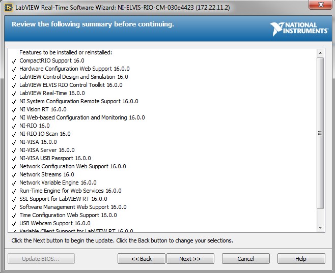Select LabVIEW ELVIS RIO Control Toolkit 16.0.0 line
The height and width of the screenshot is (273, 335).
pos(71,85)
